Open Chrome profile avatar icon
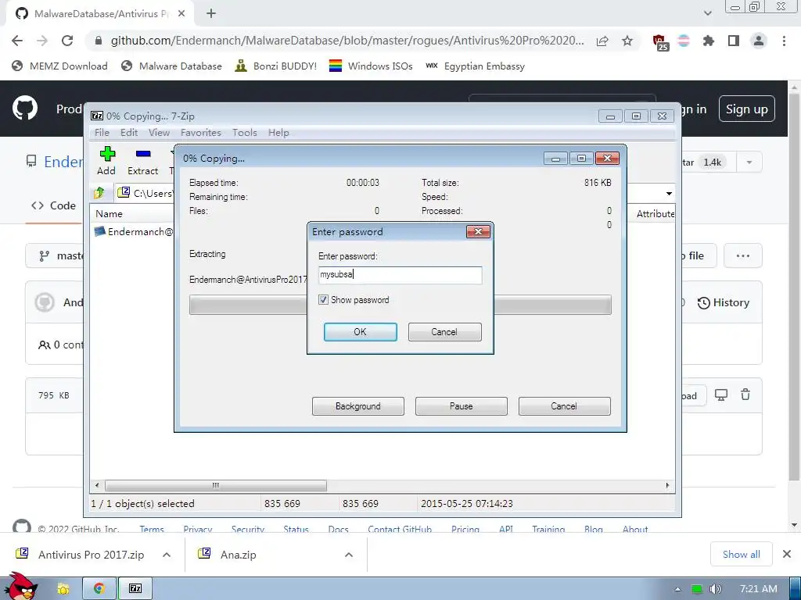801x600 pixels. point(759,41)
